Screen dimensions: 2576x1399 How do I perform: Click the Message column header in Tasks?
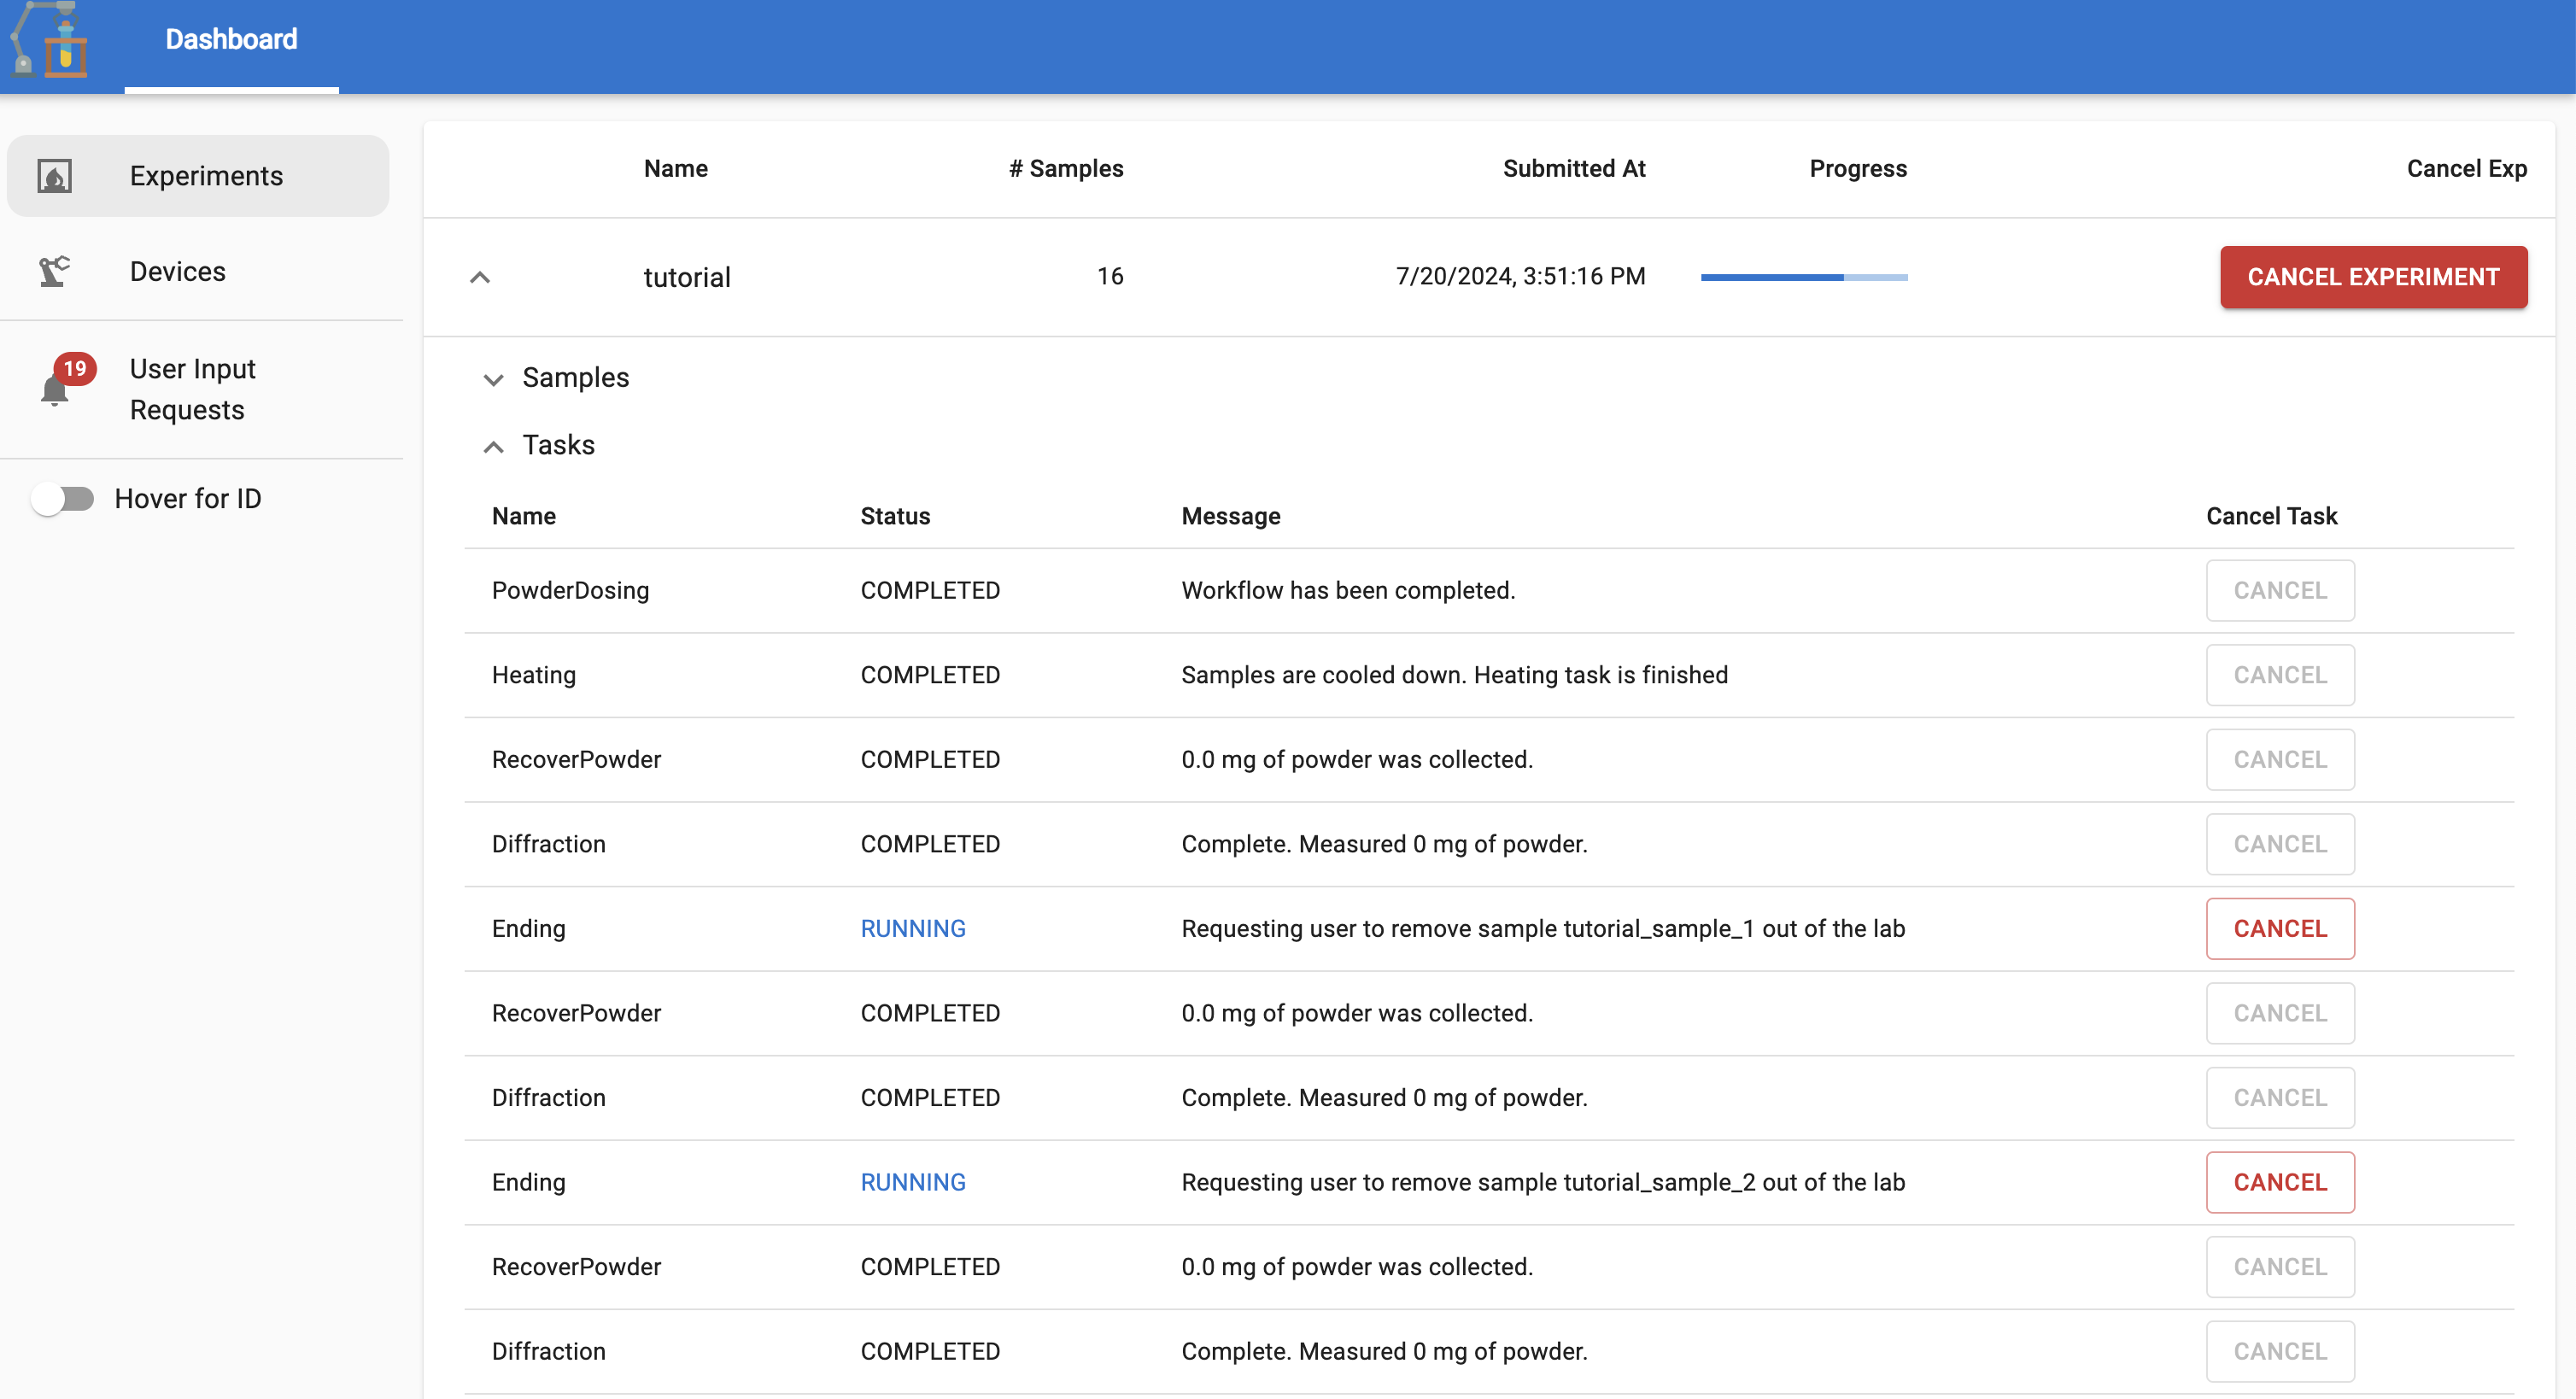[1231, 516]
